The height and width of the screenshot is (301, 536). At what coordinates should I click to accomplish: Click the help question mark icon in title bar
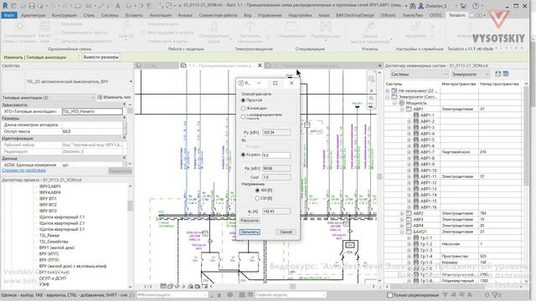click(x=476, y=6)
